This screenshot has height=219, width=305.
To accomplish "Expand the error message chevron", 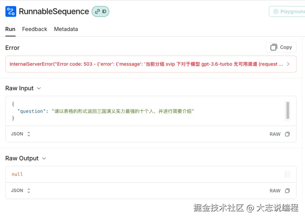I will coord(288,64).
